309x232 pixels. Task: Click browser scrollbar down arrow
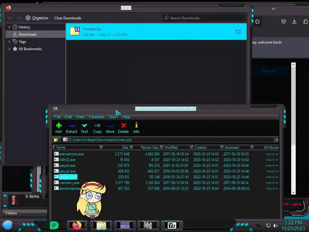(293, 192)
